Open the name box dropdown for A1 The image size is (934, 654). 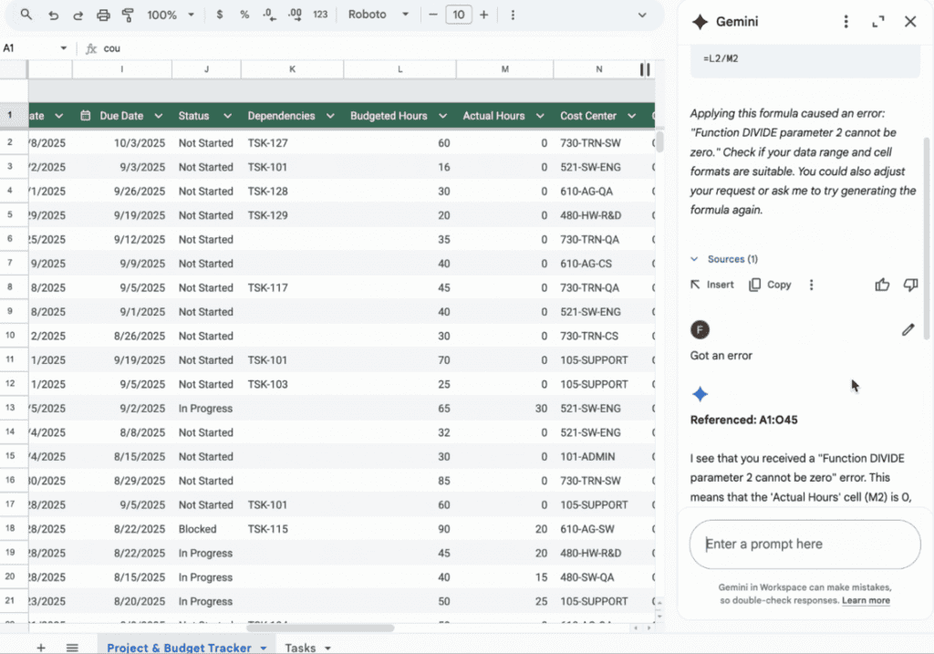63,48
